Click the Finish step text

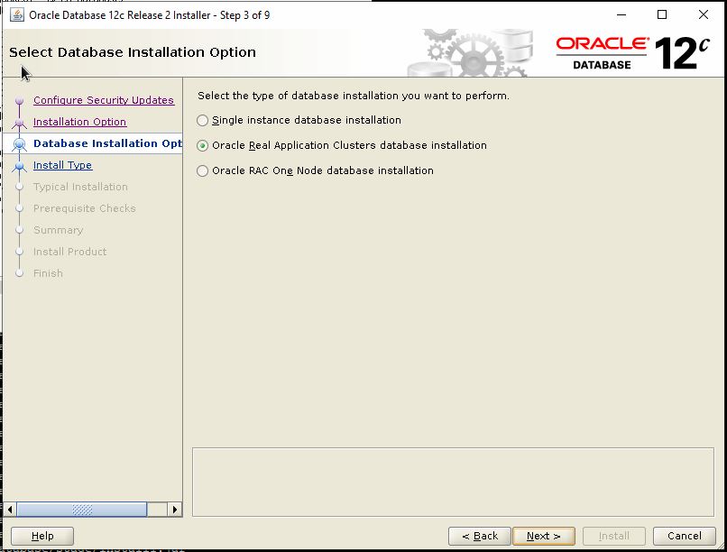pyautogui.click(x=48, y=273)
